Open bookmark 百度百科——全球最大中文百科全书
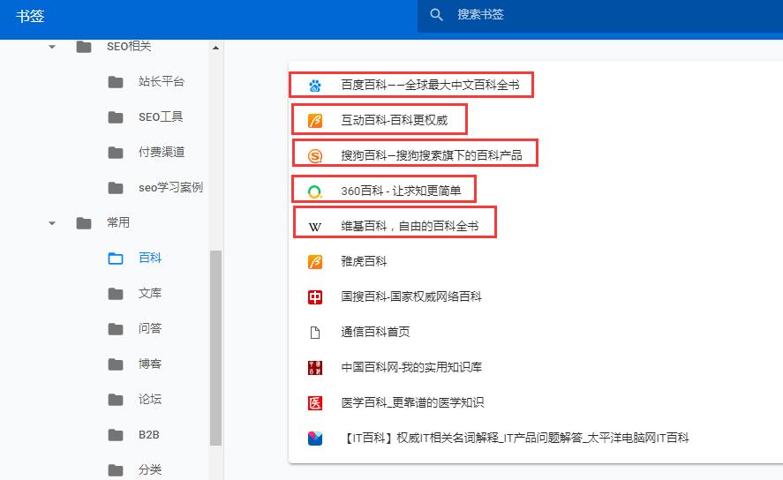783x480 pixels. [430, 85]
